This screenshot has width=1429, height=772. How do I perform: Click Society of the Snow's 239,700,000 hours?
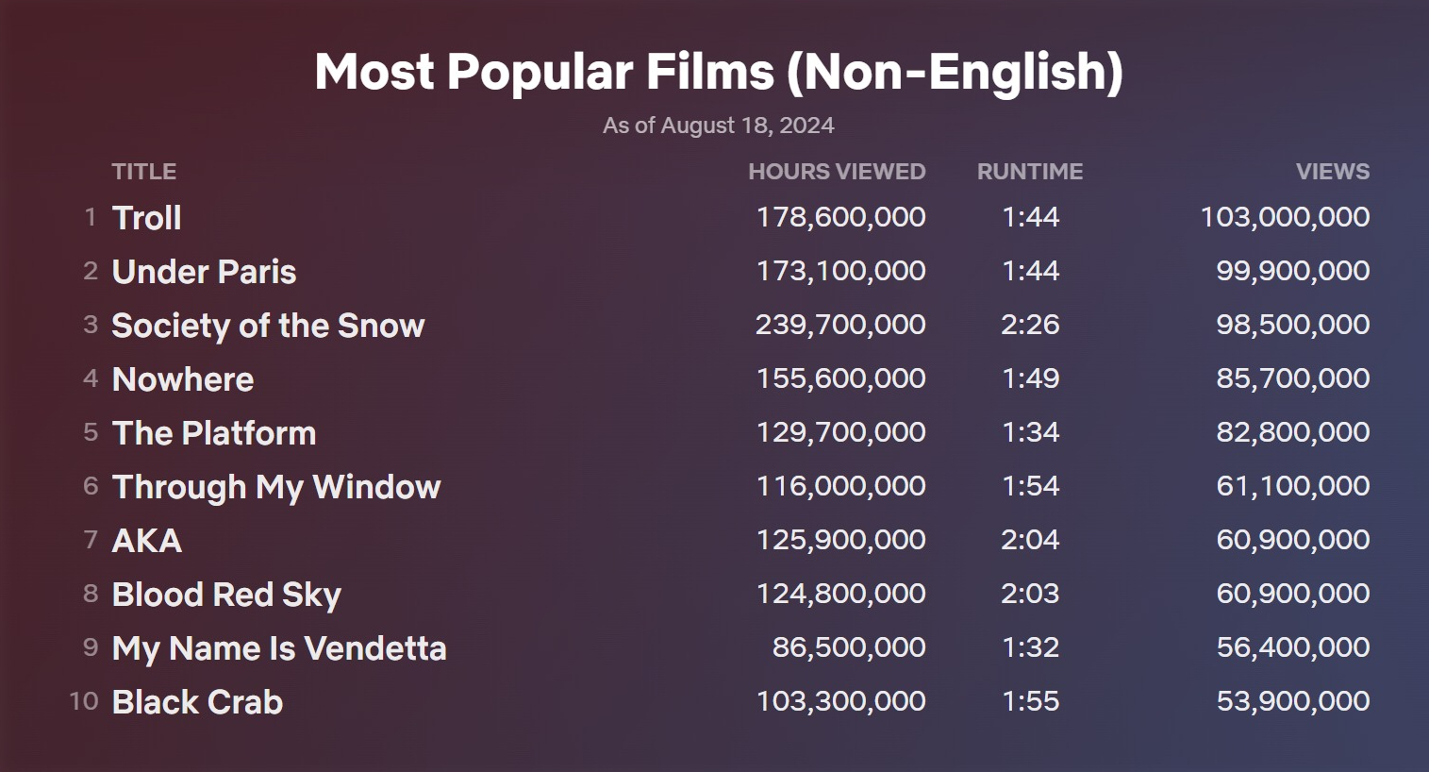(840, 325)
